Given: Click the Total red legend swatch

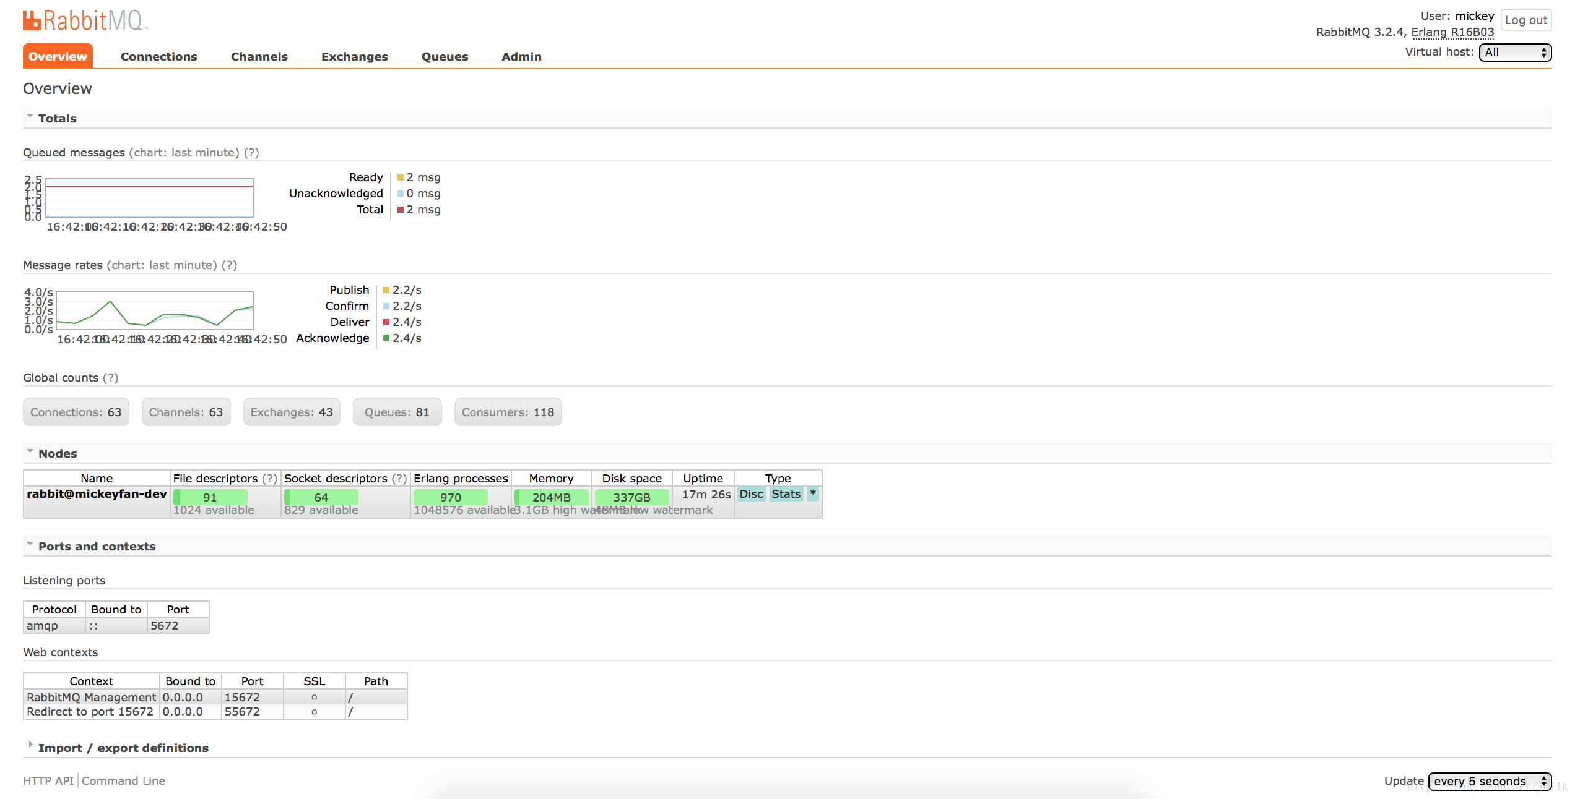Looking at the screenshot, I should [401, 210].
